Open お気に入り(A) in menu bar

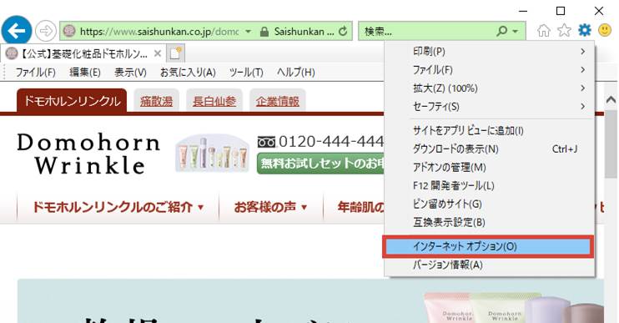coord(188,73)
